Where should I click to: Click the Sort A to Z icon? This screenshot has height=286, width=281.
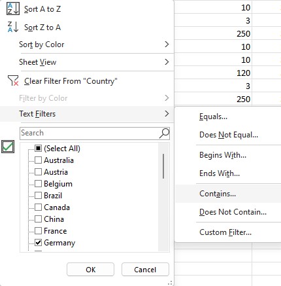click(13, 9)
